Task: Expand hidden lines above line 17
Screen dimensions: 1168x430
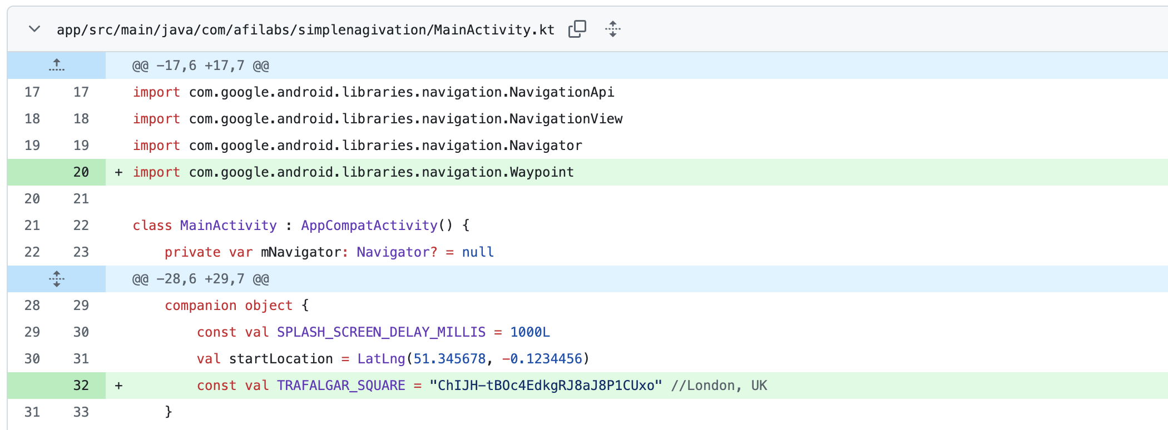Action: tap(56, 65)
